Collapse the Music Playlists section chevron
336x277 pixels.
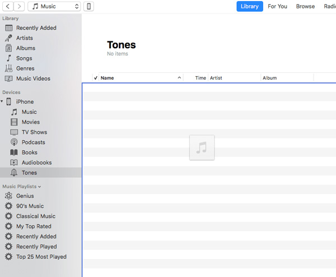click(x=40, y=187)
